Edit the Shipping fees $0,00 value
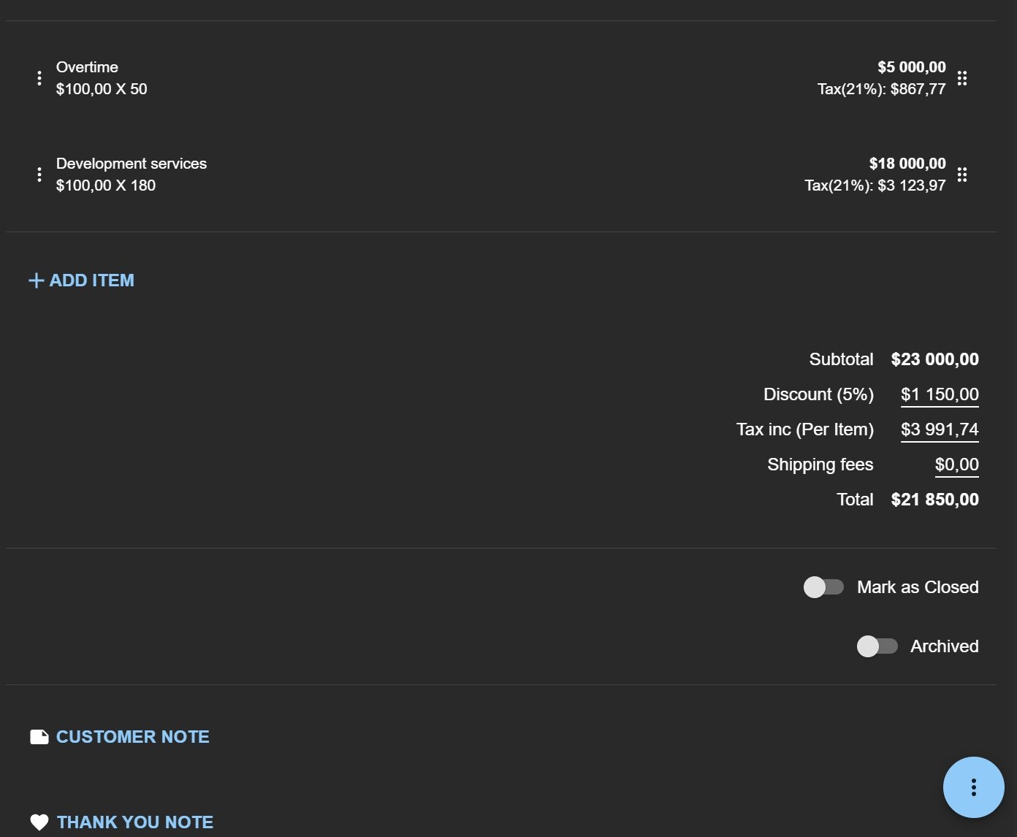1017x837 pixels. 957,465
